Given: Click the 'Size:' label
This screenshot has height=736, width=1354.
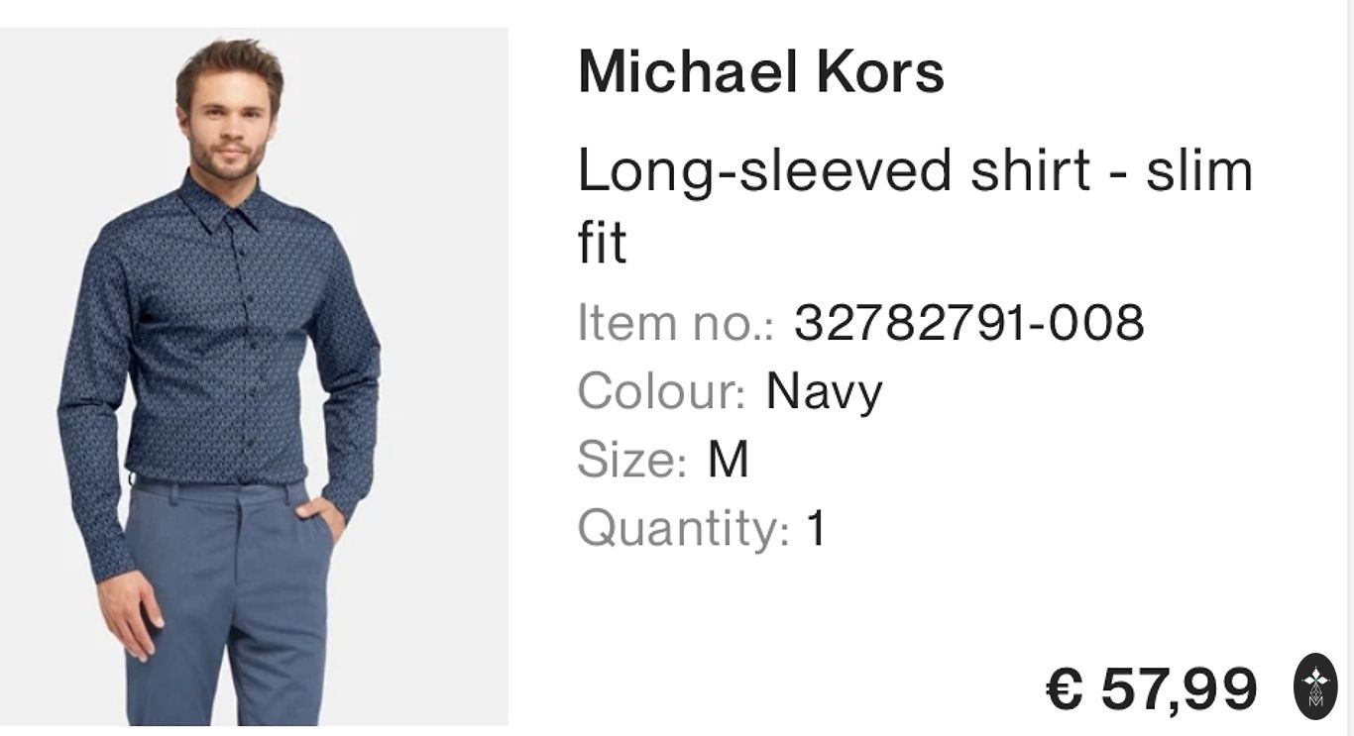Looking at the screenshot, I should click(x=632, y=459).
